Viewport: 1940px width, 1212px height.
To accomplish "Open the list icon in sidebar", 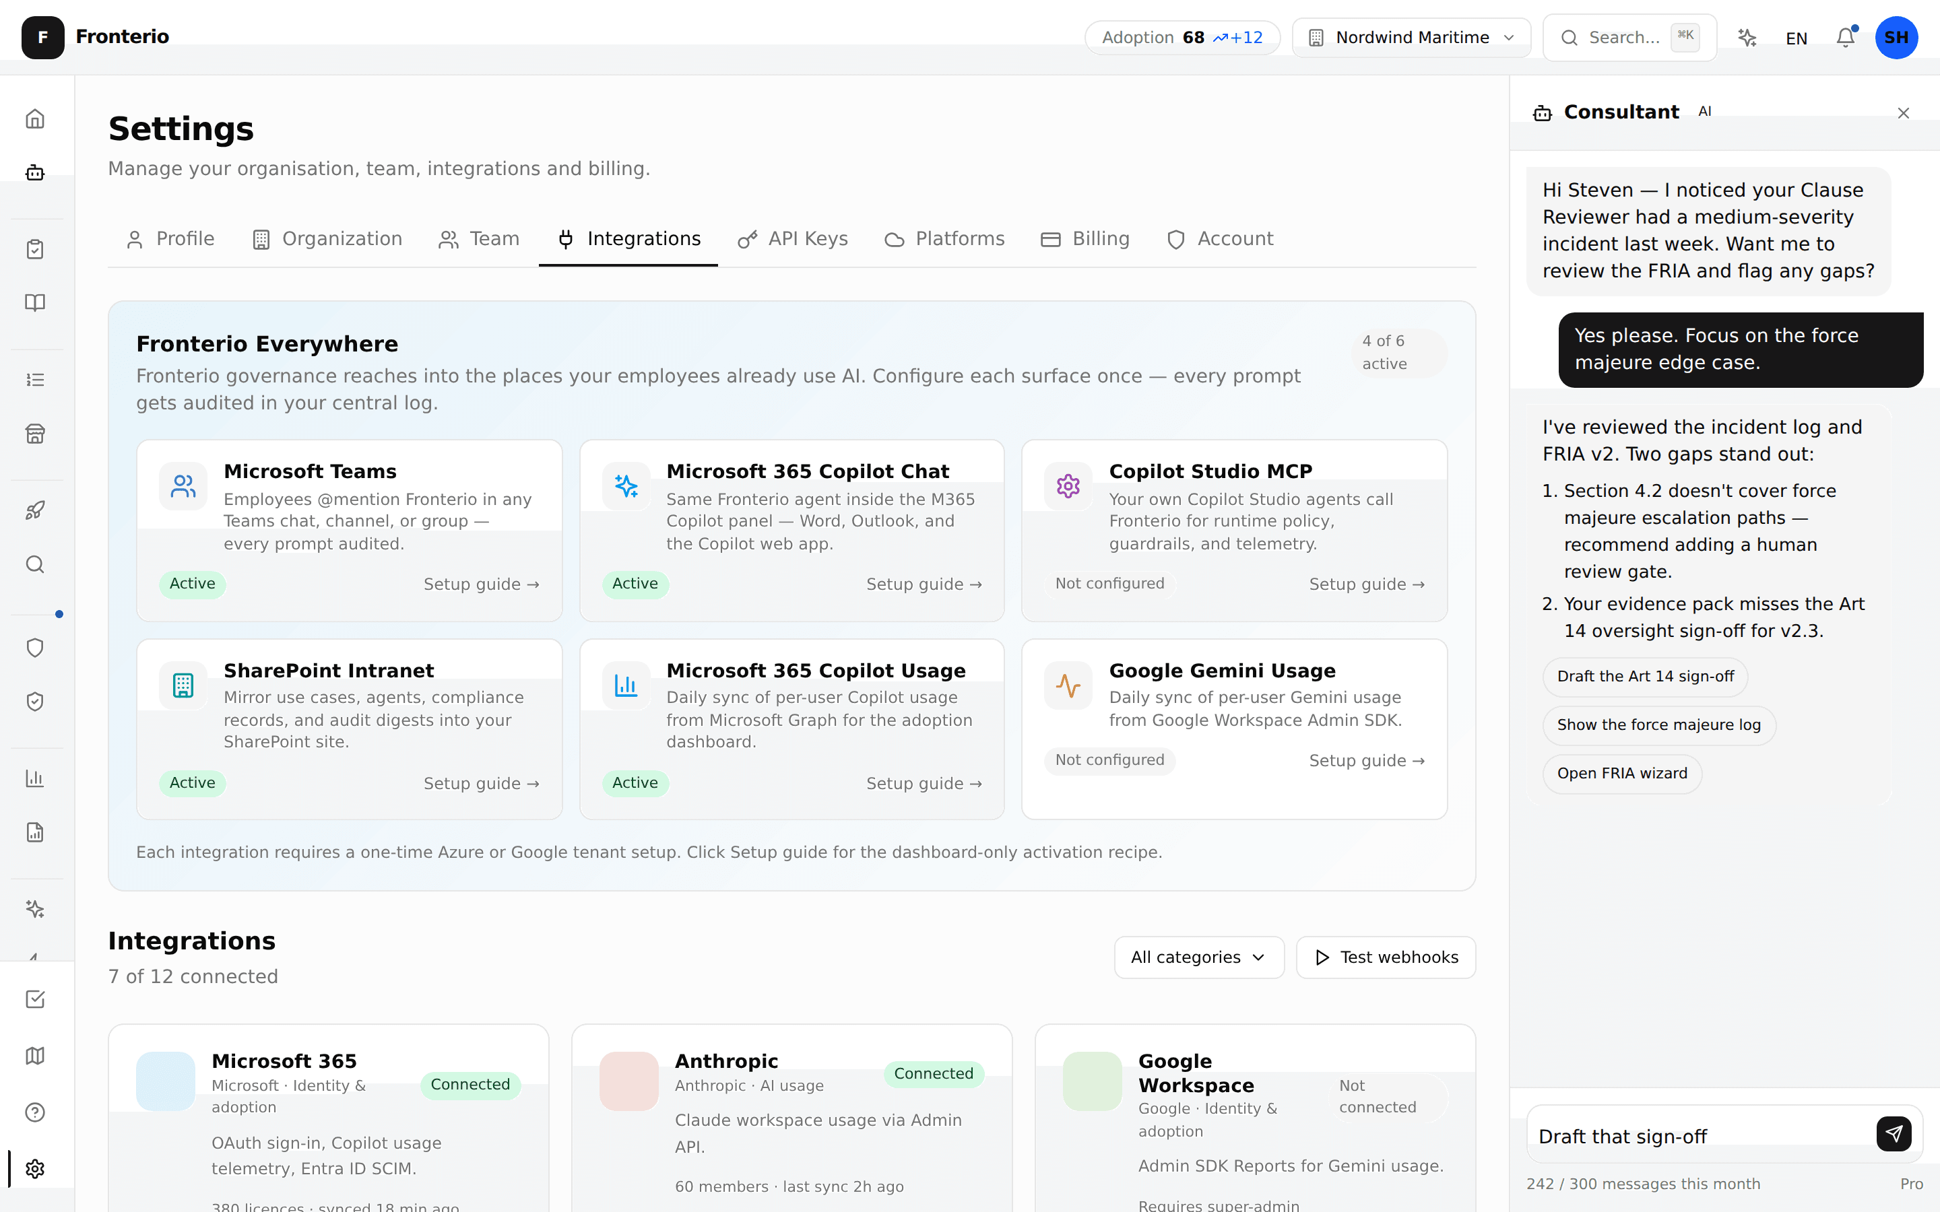I will point(34,380).
